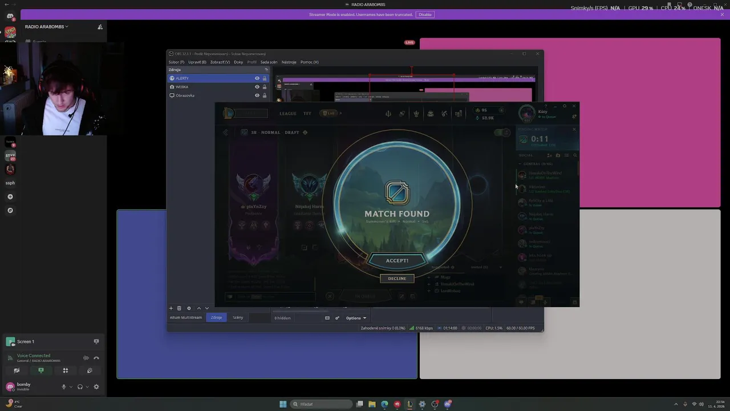
Task: Open Pomoc menu in OBS
Action: pos(310,62)
